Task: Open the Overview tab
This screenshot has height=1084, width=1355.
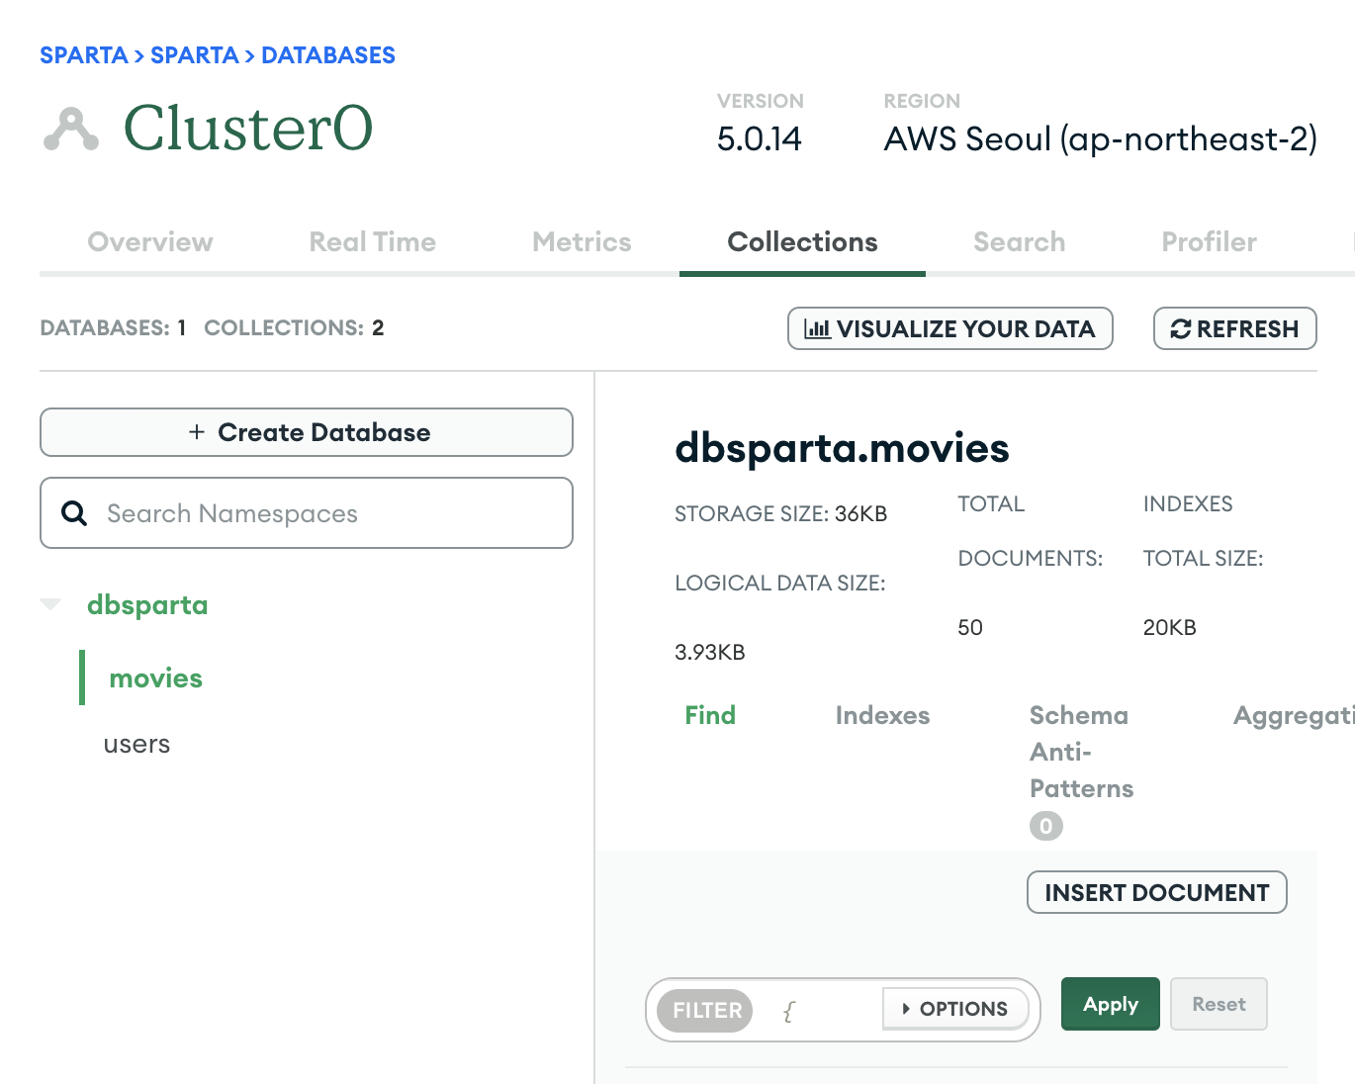Action: click(x=150, y=242)
